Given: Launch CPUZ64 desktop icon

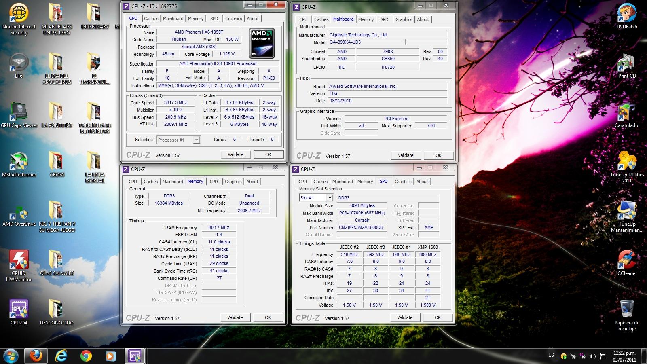Looking at the screenshot, I should click(19, 312).
